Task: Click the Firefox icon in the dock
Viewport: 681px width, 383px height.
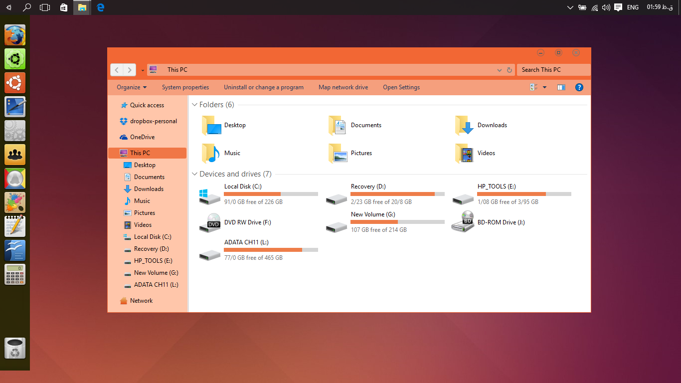Action: 14,35
